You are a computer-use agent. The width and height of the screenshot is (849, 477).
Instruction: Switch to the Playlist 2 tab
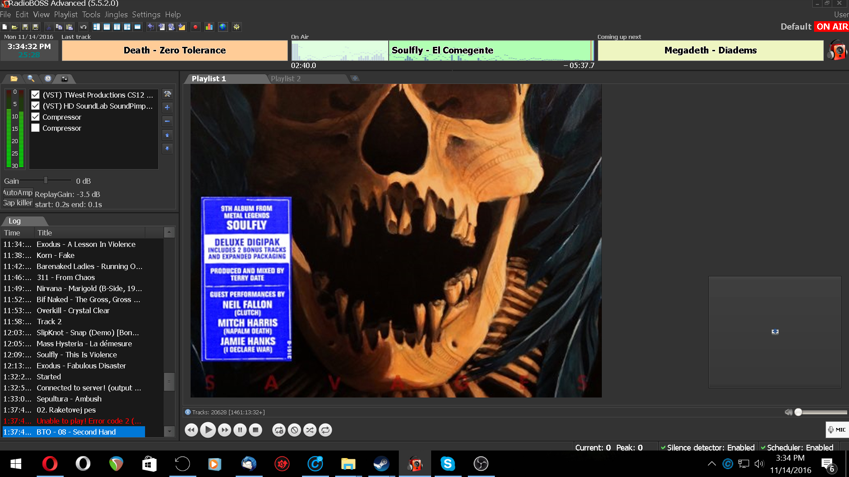coord(286,79)
